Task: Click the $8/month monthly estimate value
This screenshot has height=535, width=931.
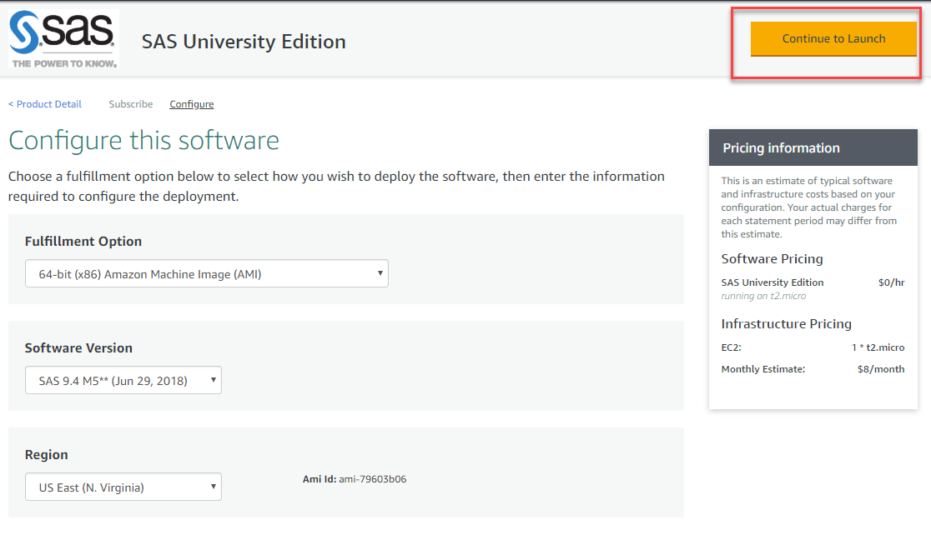Action: (880, 369)
